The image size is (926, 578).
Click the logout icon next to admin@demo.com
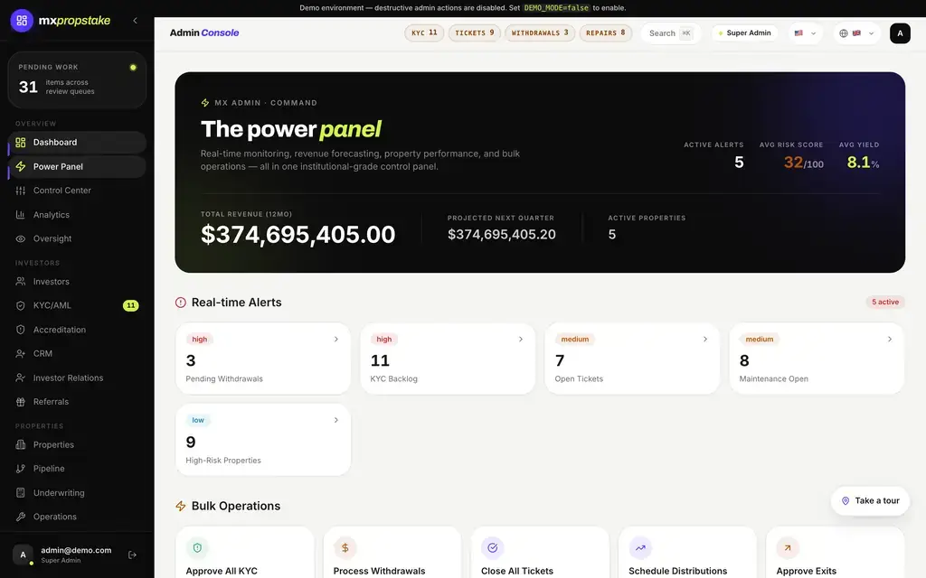[x=132, y=555]
